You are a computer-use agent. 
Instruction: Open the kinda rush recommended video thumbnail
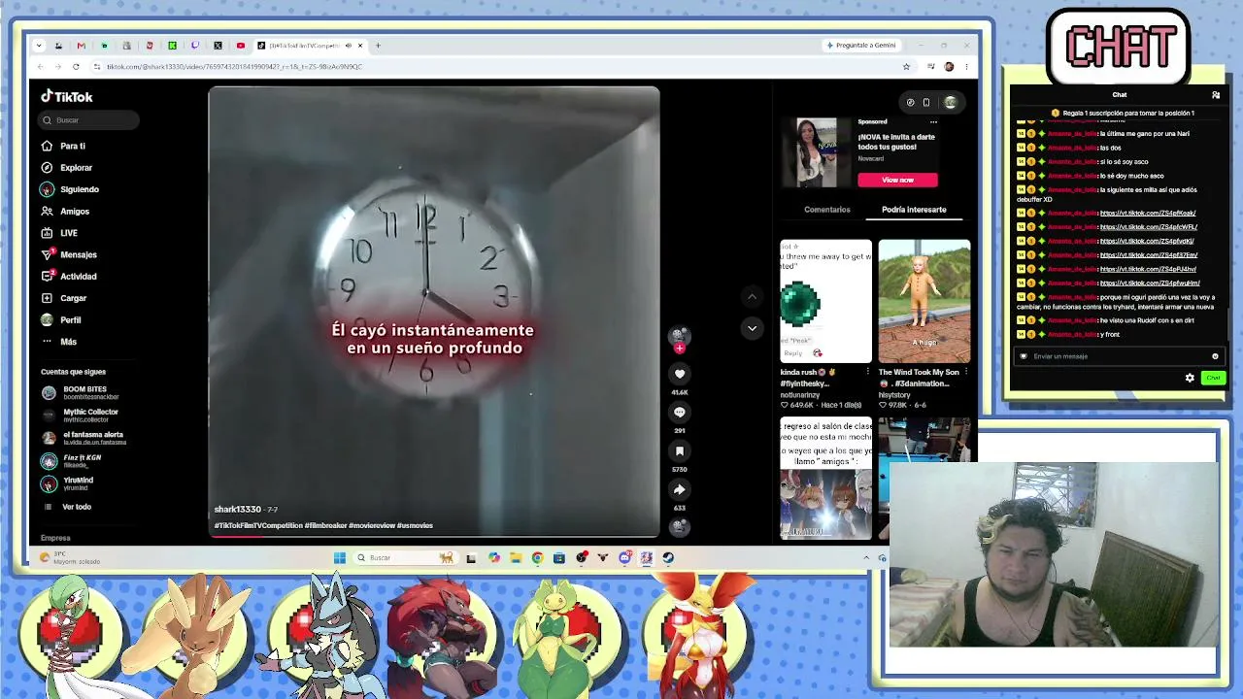click(x=826, y=301)
